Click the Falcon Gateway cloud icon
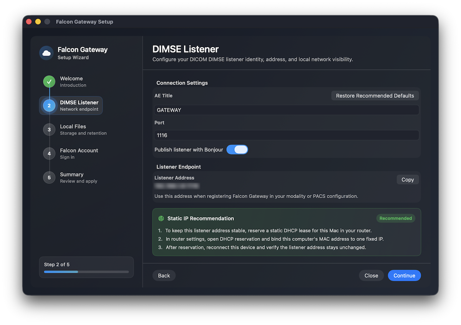 (x=46, y=53)
